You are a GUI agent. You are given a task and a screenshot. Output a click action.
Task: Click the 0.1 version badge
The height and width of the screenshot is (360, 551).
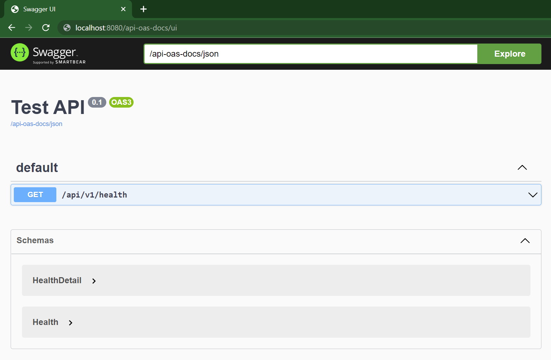(97, 102)
